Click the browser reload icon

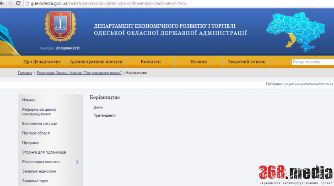pos(18,3)
